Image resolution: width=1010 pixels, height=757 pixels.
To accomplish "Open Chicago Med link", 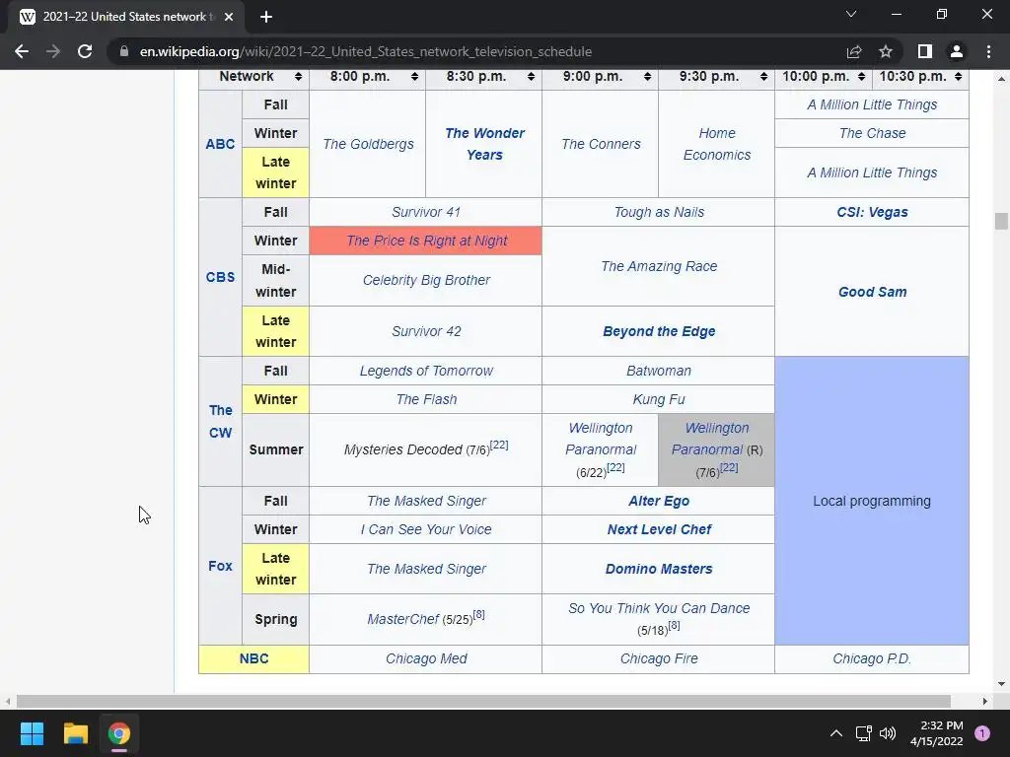I will (x=426, y=659).
